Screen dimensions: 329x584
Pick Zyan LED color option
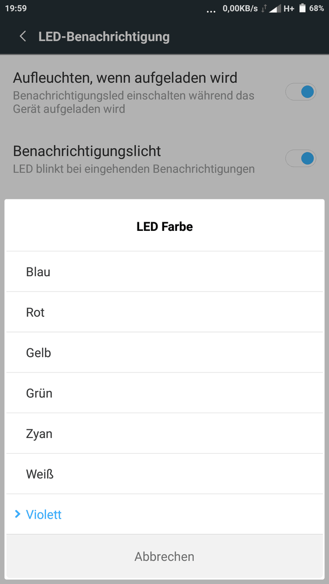(164, 434)
